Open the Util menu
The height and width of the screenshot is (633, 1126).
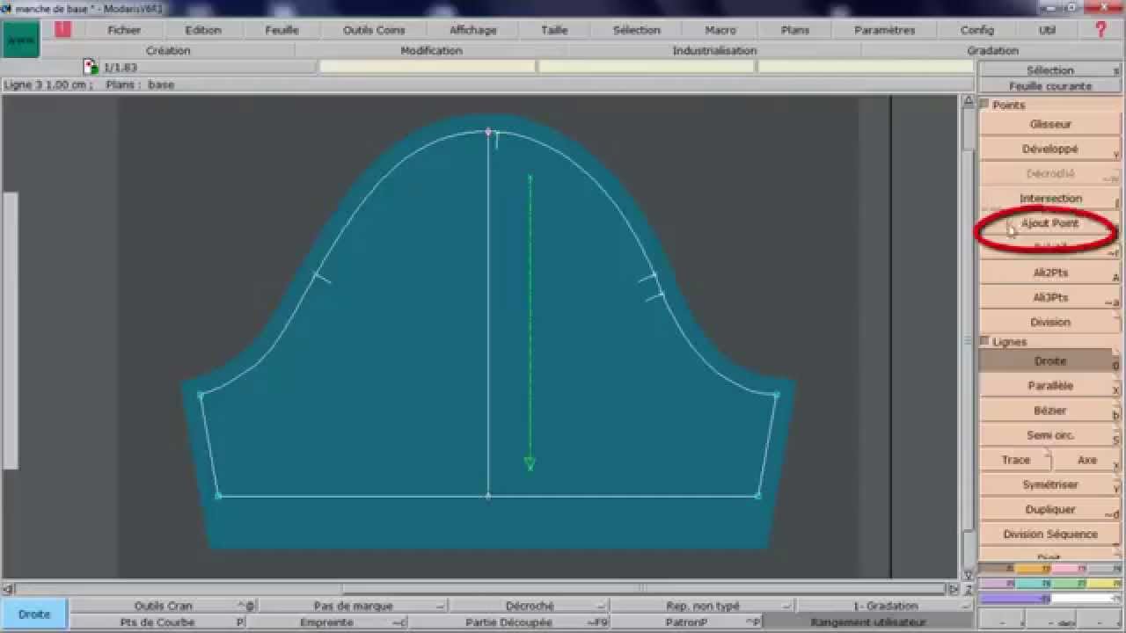(1048, 30)
